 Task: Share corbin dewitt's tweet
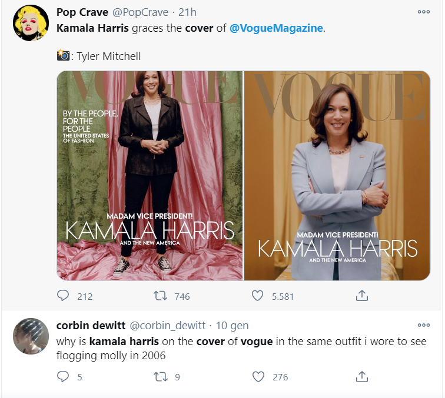point(363,376)
